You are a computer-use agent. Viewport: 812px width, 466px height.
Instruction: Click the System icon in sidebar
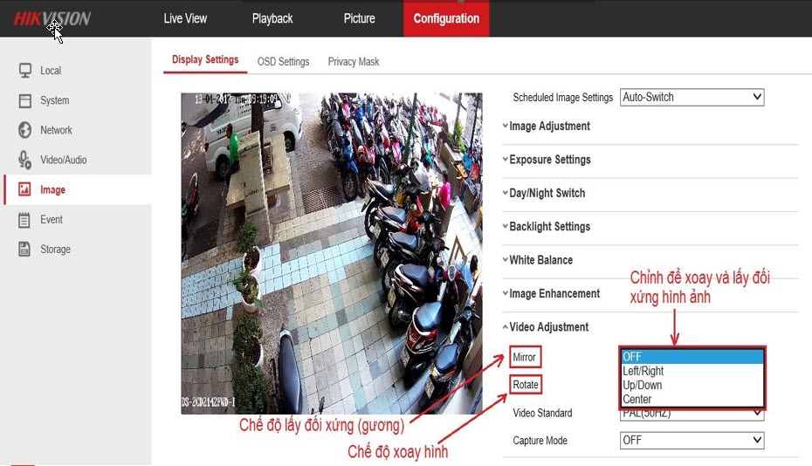pyautogui.click(x=24, y=100)
